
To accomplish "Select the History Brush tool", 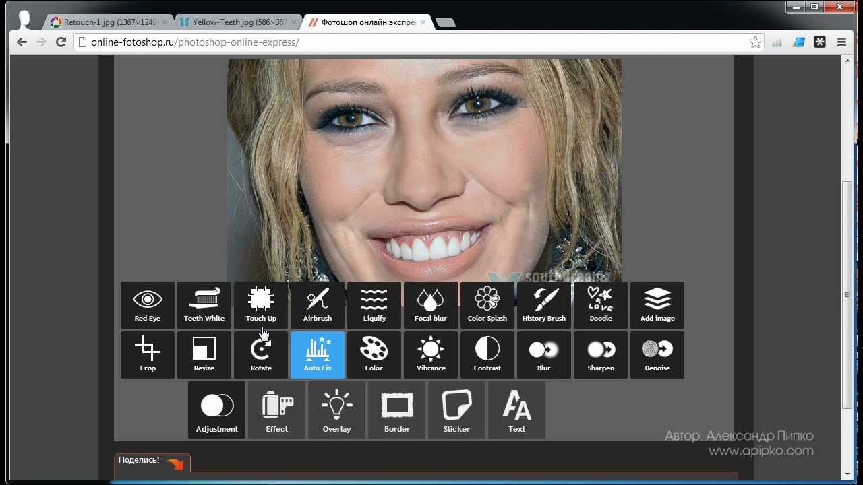I will click(x=544, y=305).
